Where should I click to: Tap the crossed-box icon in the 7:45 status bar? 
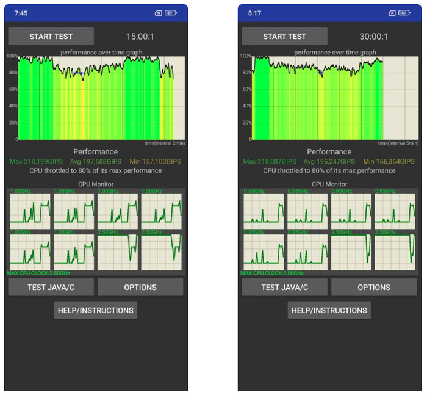point(159,13)
